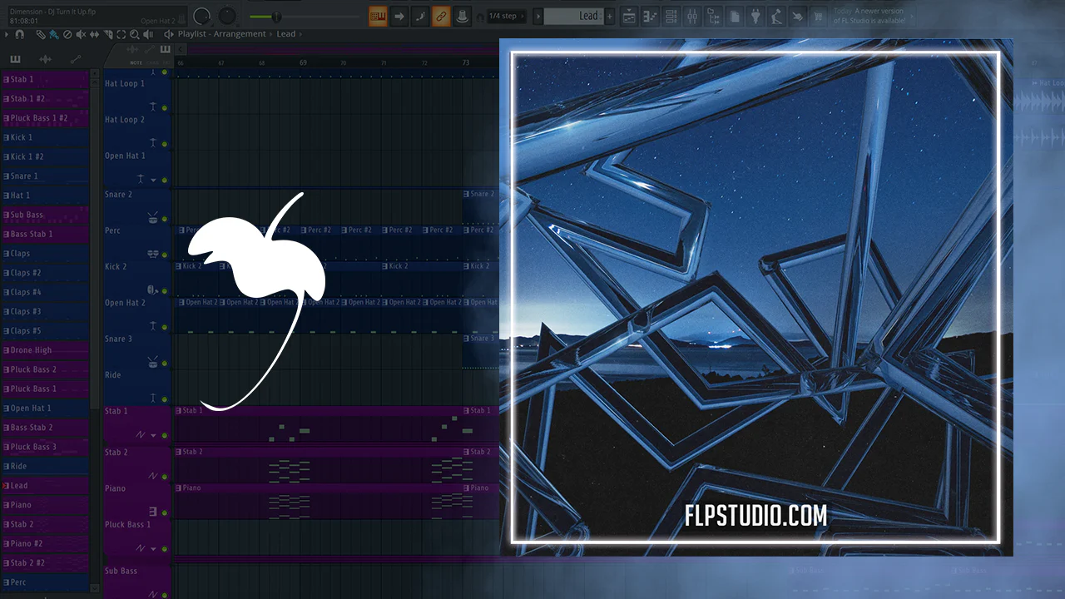Switch to the automation clips tab in picker
1065x599 pixels.
[76, 59]
